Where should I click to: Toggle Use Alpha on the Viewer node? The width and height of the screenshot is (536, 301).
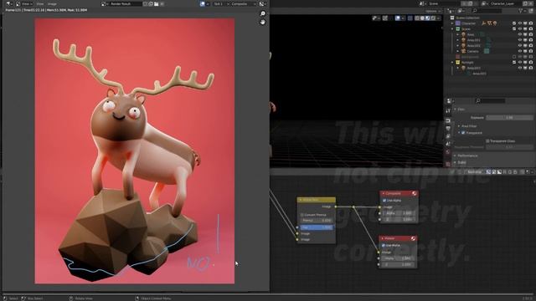384,245
